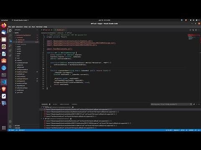Open the Text Editor icon in the dock

pos(4,96)
